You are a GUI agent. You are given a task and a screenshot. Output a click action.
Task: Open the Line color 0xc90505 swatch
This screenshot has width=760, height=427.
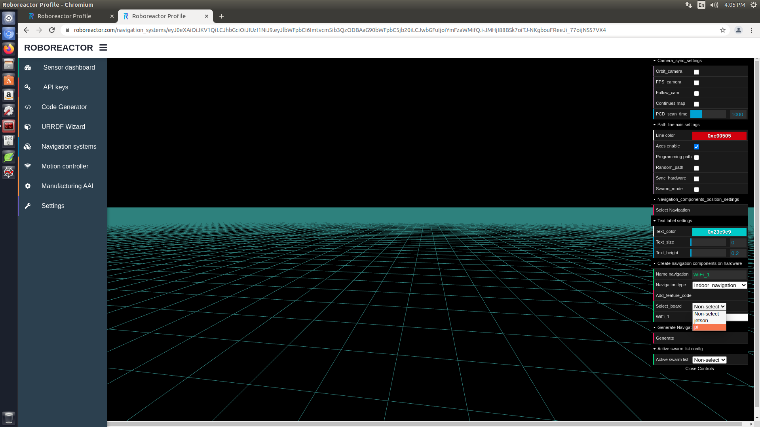[719, 136]
